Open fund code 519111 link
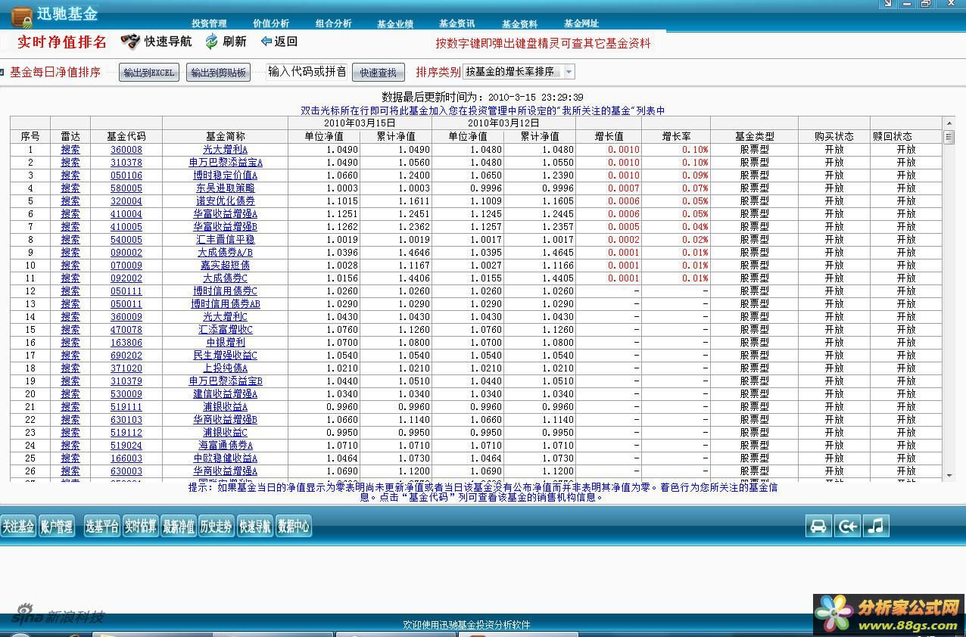966x637 pixels. (126, 407)
